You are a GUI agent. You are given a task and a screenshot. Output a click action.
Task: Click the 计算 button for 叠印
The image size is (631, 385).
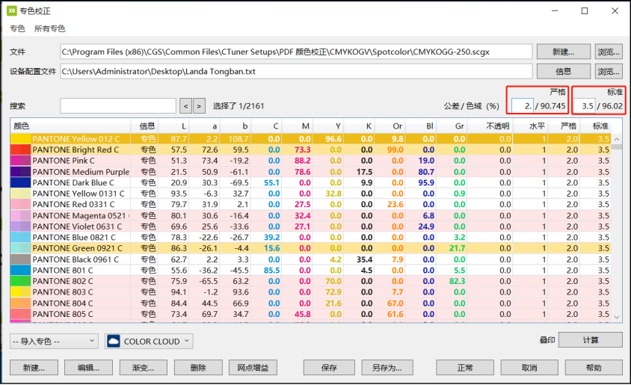click(x=591, y=340)
